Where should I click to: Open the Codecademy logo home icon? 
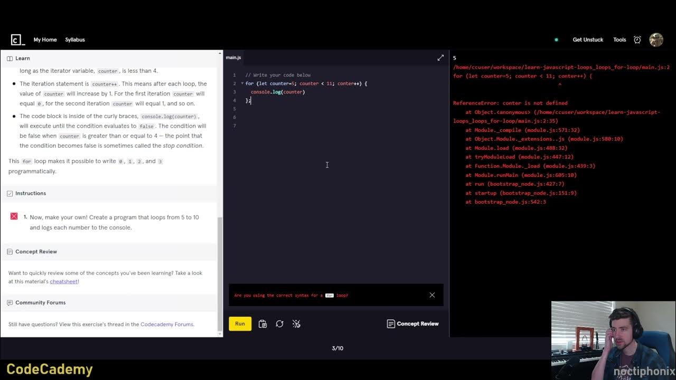click(x=17, y=40)
